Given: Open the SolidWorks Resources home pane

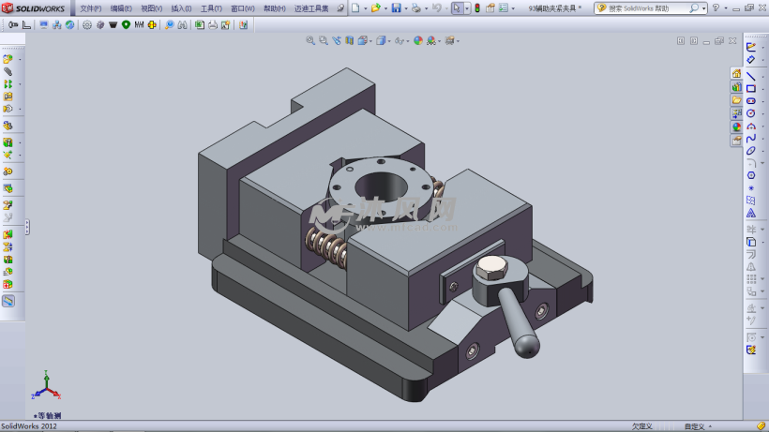Looking at the screenshot, I should [736, 74].
